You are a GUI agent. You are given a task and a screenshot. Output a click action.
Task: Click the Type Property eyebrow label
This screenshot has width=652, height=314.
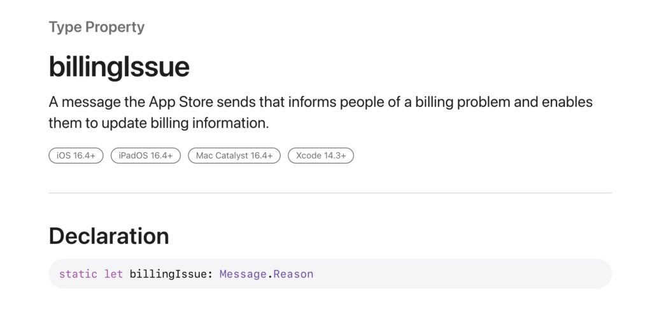(97, 27)
